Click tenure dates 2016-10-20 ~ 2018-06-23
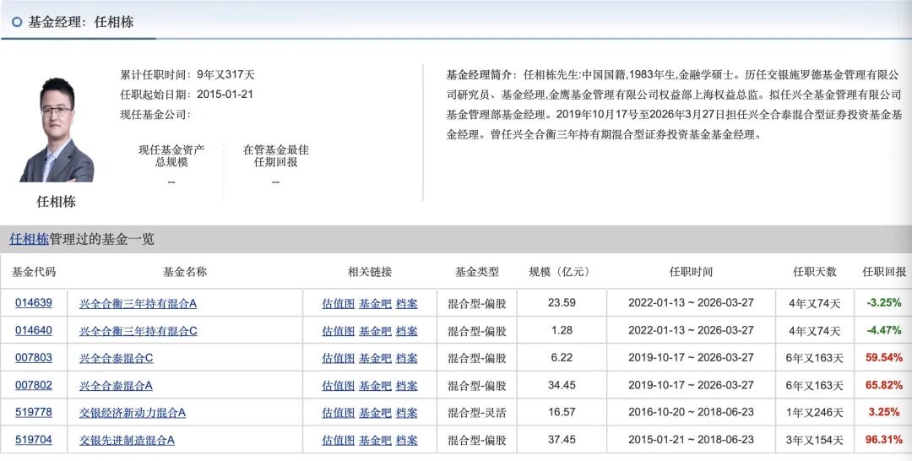This screenshot has width=912, height=461. (x=691, y=412)
